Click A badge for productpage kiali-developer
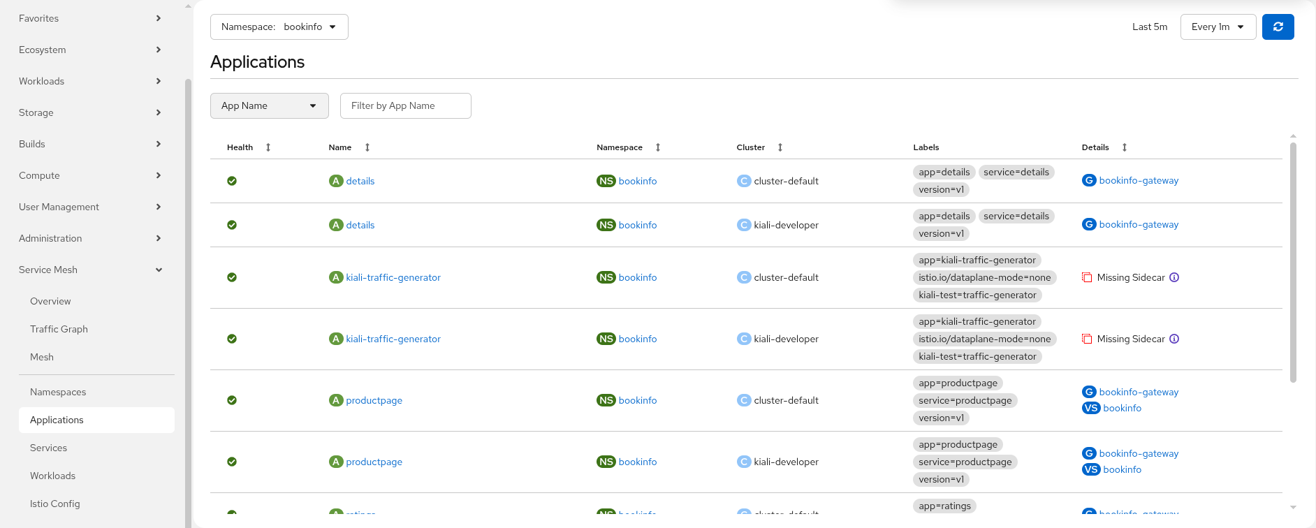1316x528 pixels. point(336,462)
